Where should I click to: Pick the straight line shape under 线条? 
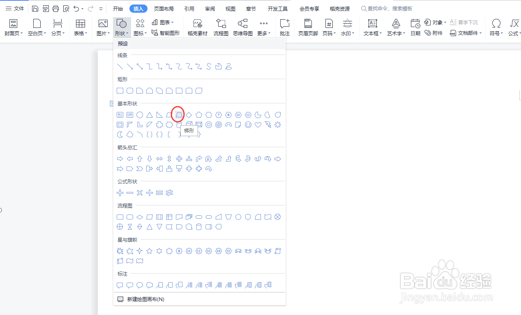pos(120,66)
